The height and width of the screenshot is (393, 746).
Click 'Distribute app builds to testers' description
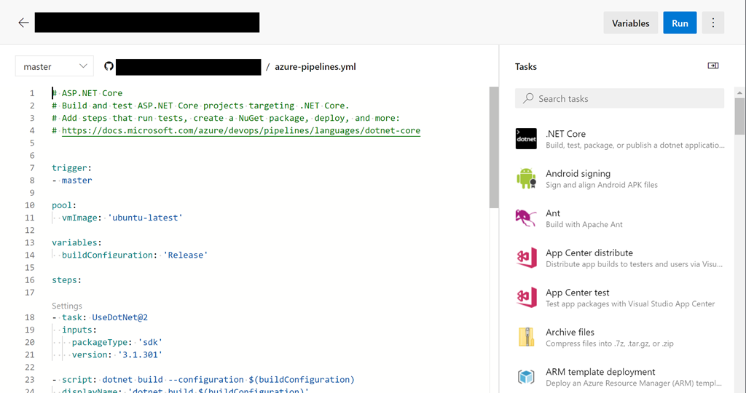[x=635, y=264]
